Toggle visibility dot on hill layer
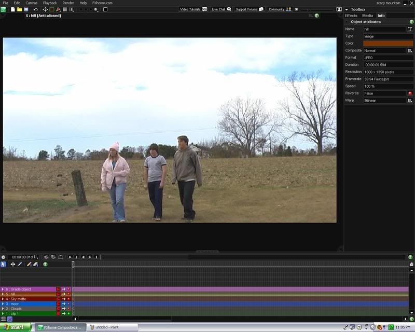Image resolution: width=415 pixels, height=332 pixels. (x=68, y=294)
